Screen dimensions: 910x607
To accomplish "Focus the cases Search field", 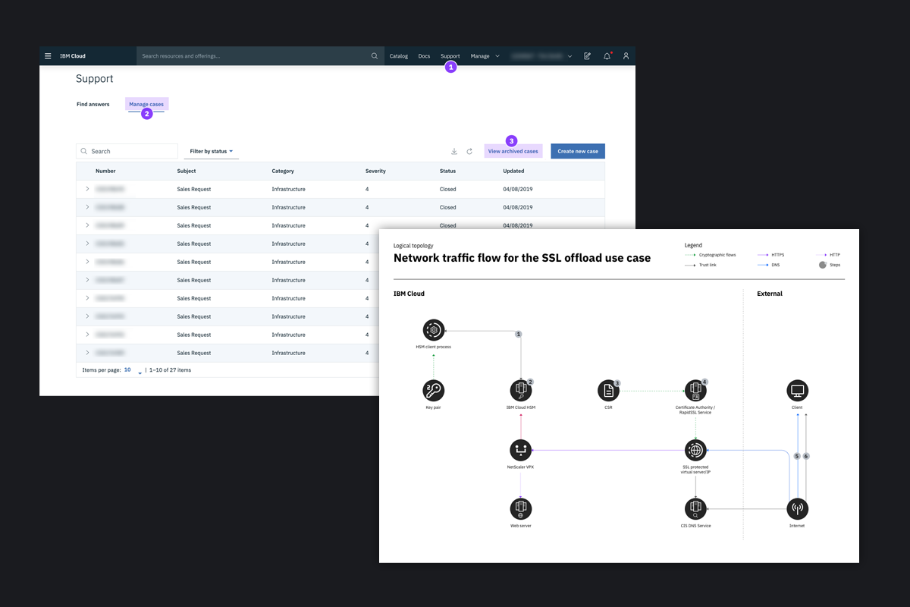I will (x=127, y=151).
